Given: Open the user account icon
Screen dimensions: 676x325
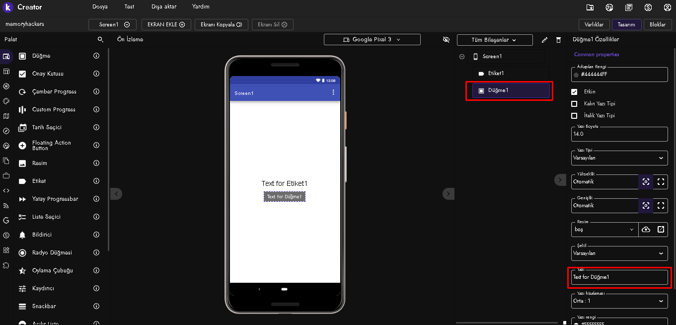Looking at the screenshot, I should click(x=667, y=7).
